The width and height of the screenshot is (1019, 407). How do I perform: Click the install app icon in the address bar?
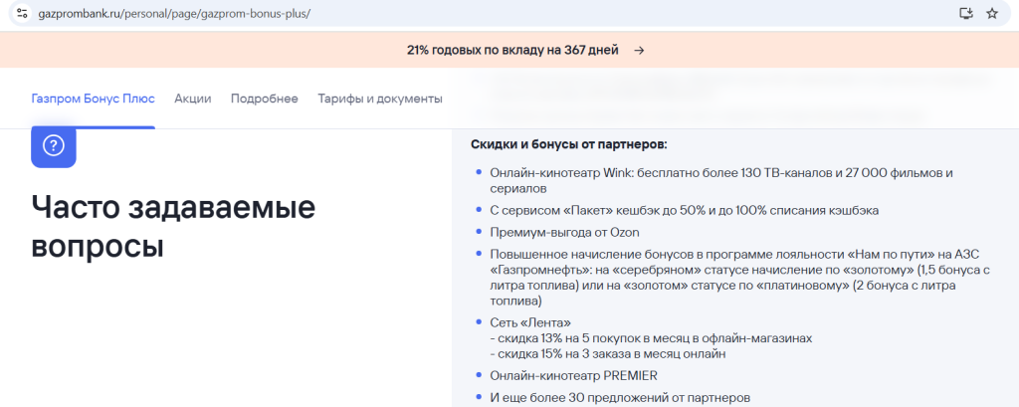(x=965, y=13)
